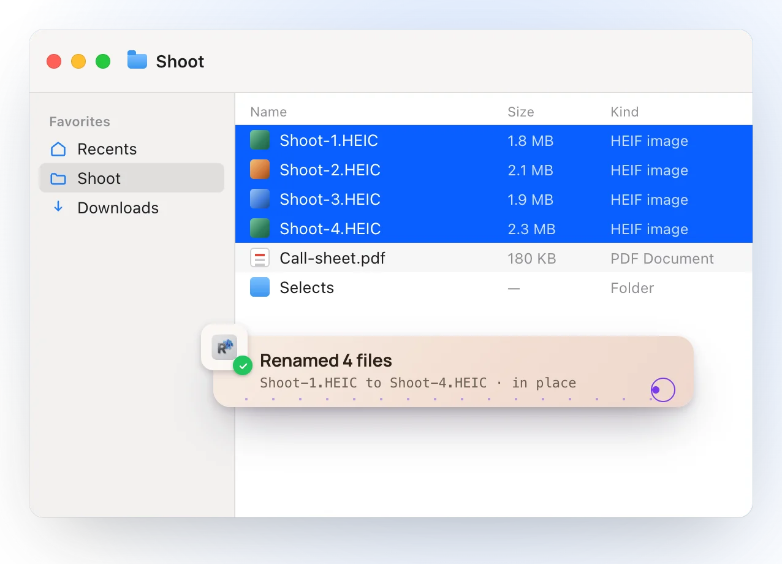Minimize the window with yellow button
Viewport: 782px width, 564px height.
tap(78, 61)
